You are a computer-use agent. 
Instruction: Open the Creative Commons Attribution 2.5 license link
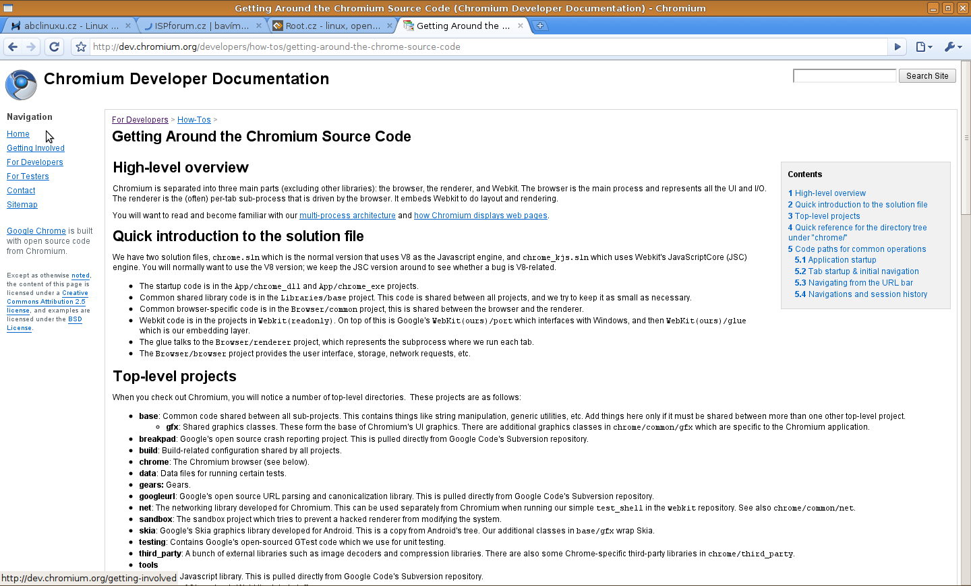coord(47,302)
